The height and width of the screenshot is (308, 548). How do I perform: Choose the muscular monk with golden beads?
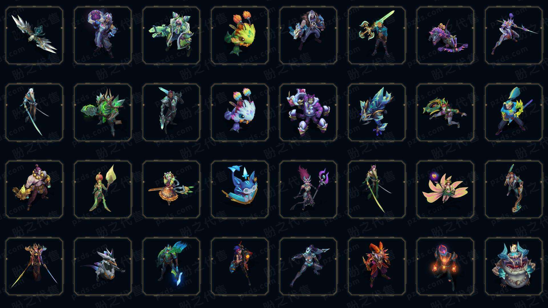[34, 189]
